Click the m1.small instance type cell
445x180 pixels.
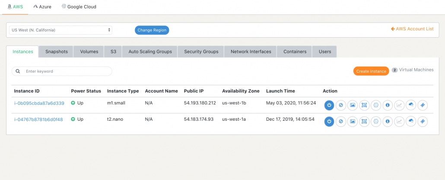[x=116, y=103]
